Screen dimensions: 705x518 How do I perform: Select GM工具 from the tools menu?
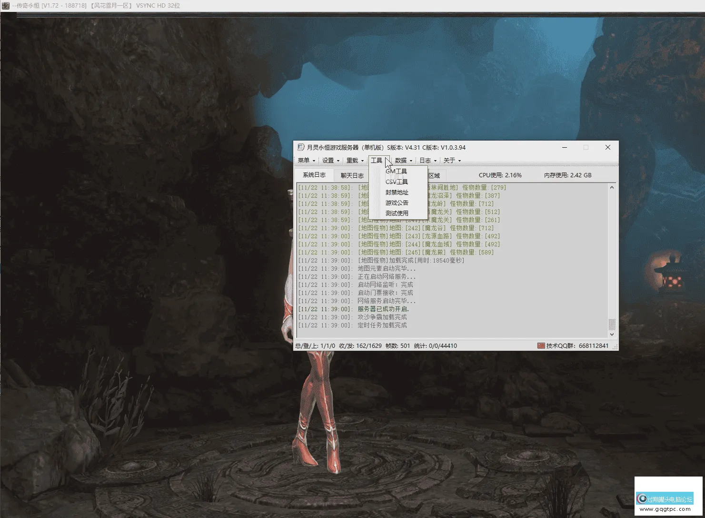pyautogui.click(x=396, y=172)
